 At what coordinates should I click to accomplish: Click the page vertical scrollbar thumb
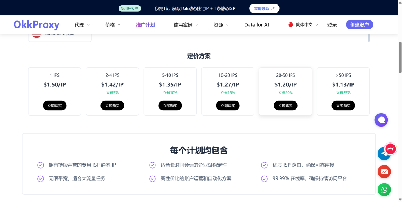(400, 57)
